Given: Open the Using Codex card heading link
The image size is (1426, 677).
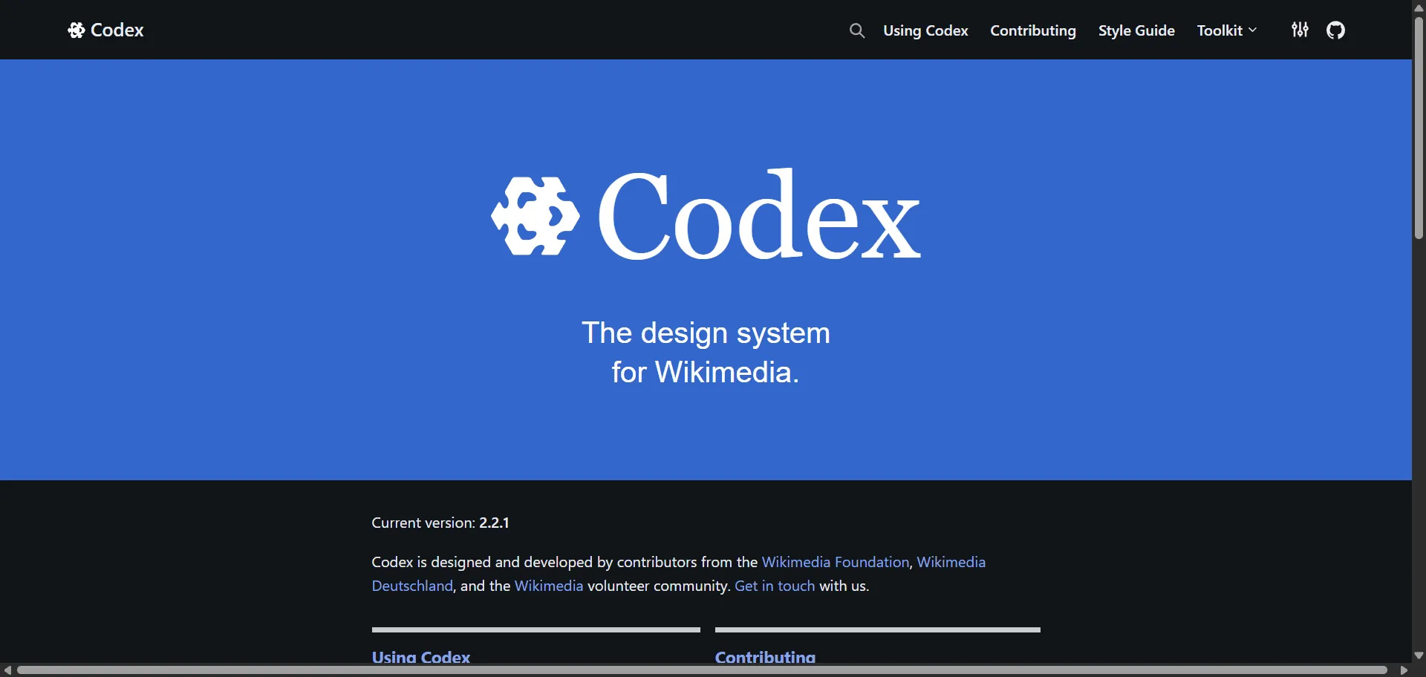Looking at the screenshot, I should point(420,657).
